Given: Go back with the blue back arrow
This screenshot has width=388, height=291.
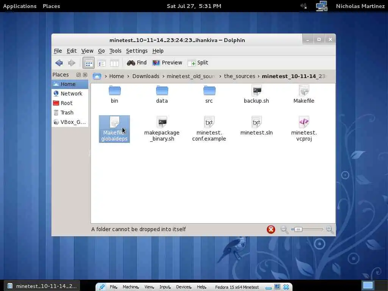Looking at the screenshot, I should 59,63.
